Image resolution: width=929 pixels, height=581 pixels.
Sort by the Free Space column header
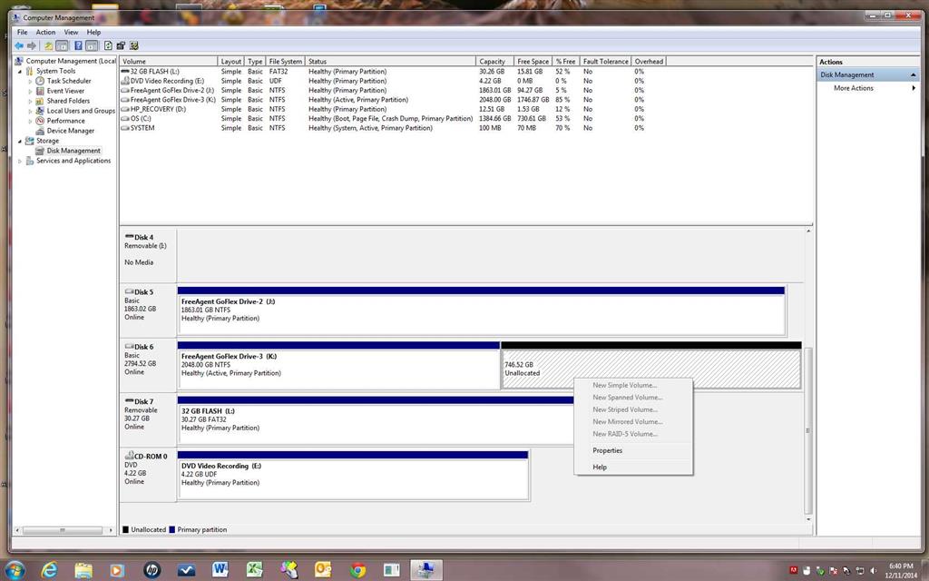533,61
